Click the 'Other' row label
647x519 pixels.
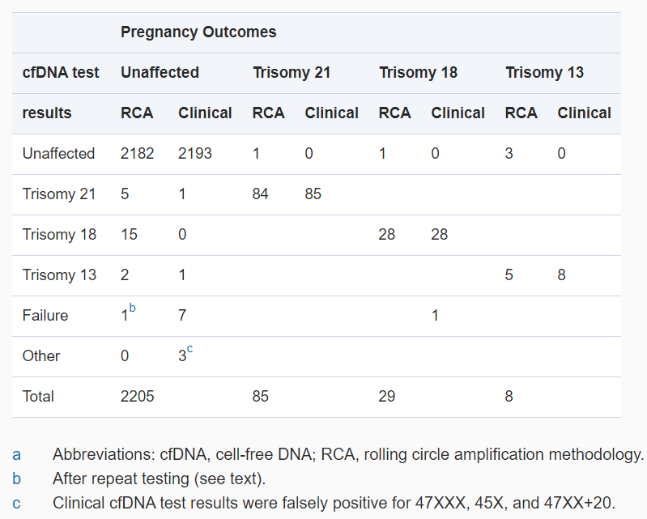click(x=41, y=356)
